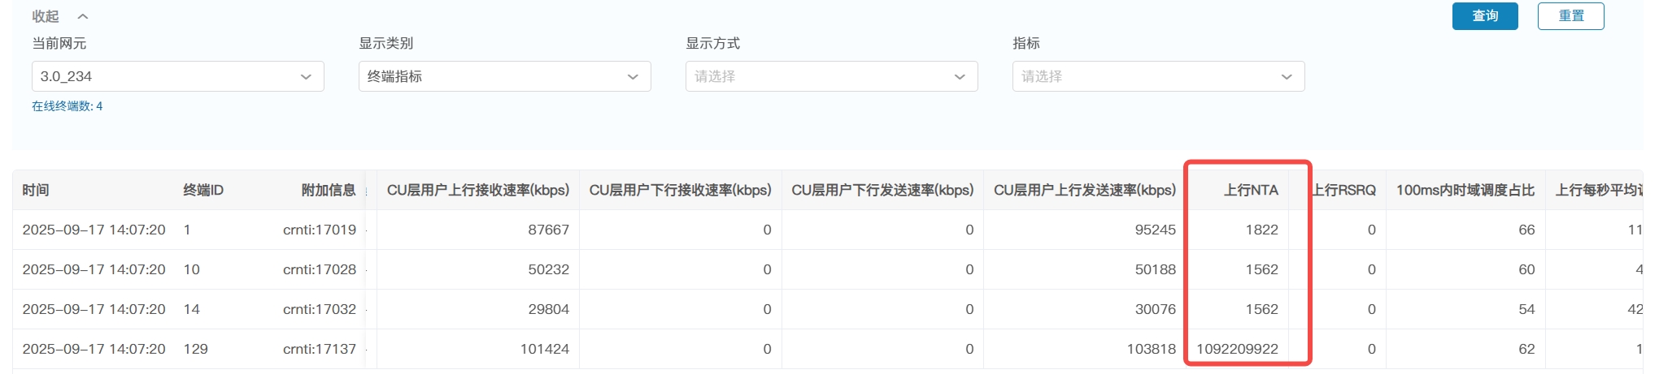
Task: Collapse the filter panel with 收起
Action: [46, 16]
